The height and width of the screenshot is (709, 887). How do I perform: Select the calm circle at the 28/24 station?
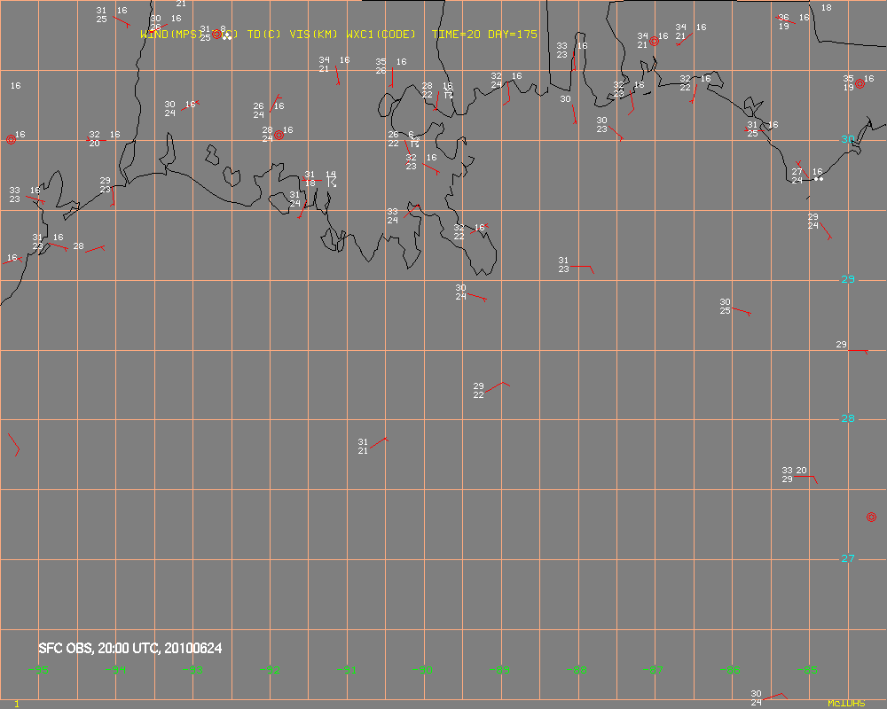tap(279, 135)
